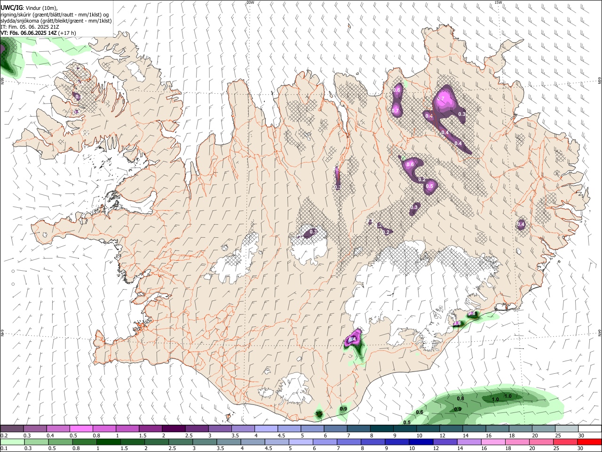Click the 0.5 value in the offshore green area

tap(407, 422)
